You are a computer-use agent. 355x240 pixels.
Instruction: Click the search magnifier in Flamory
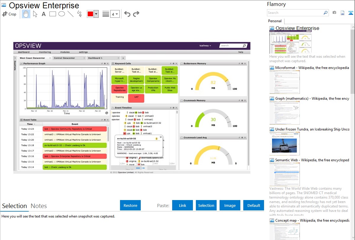[x=325, y=13]
